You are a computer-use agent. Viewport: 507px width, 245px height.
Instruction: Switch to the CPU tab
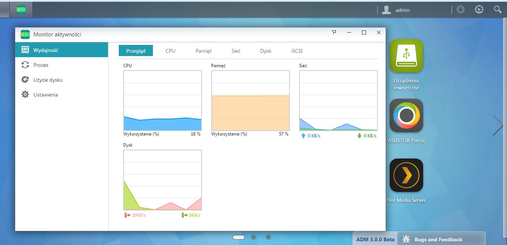pos(170,51)
